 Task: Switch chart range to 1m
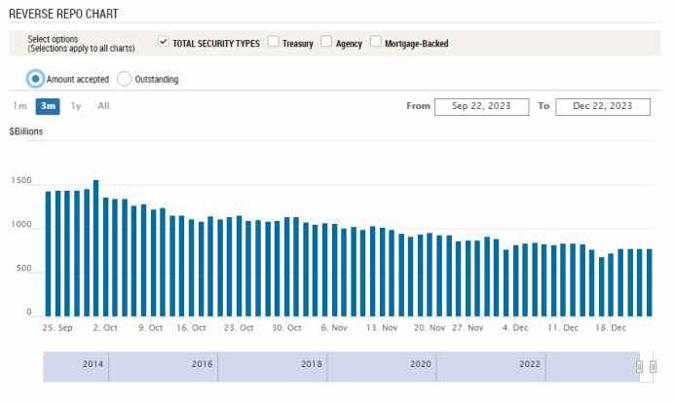[19, 106]
